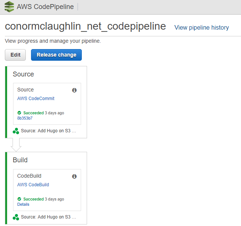Click the Source stage heading
This screenshot has height=226, width=241.
click(24, 74)
